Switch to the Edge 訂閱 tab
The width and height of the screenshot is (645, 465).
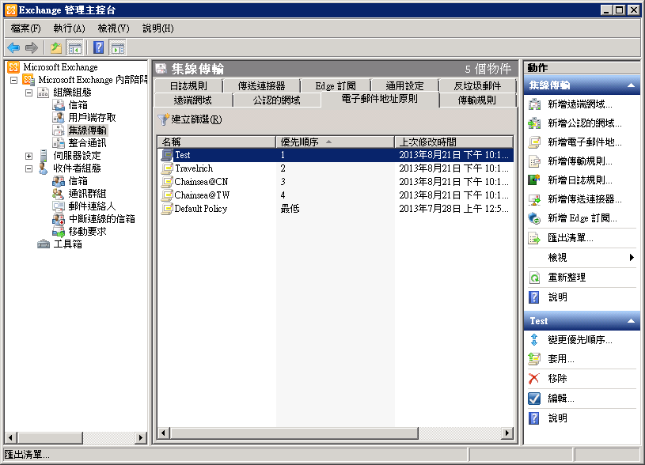coord(336,86)
